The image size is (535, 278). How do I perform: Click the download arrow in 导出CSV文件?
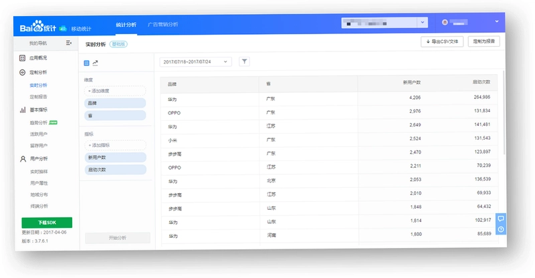[428, 41]
